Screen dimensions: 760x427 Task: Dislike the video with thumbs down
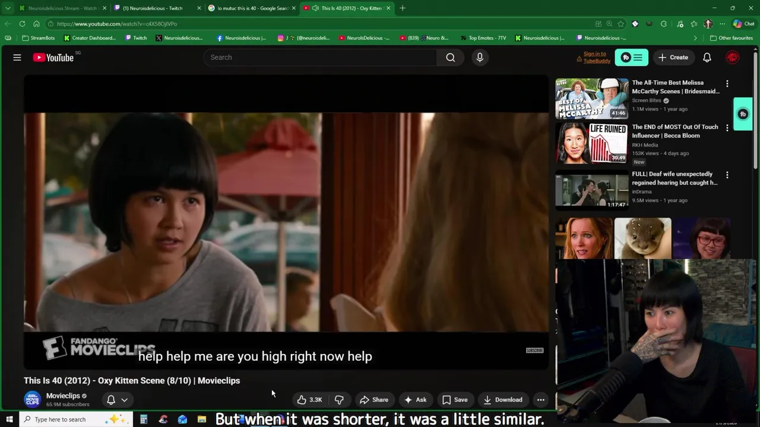pyautogui.click(x=339, y=400)
